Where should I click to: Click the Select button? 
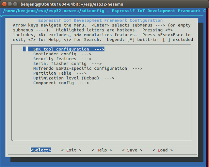pyautogui.click(x=41, y=150)
